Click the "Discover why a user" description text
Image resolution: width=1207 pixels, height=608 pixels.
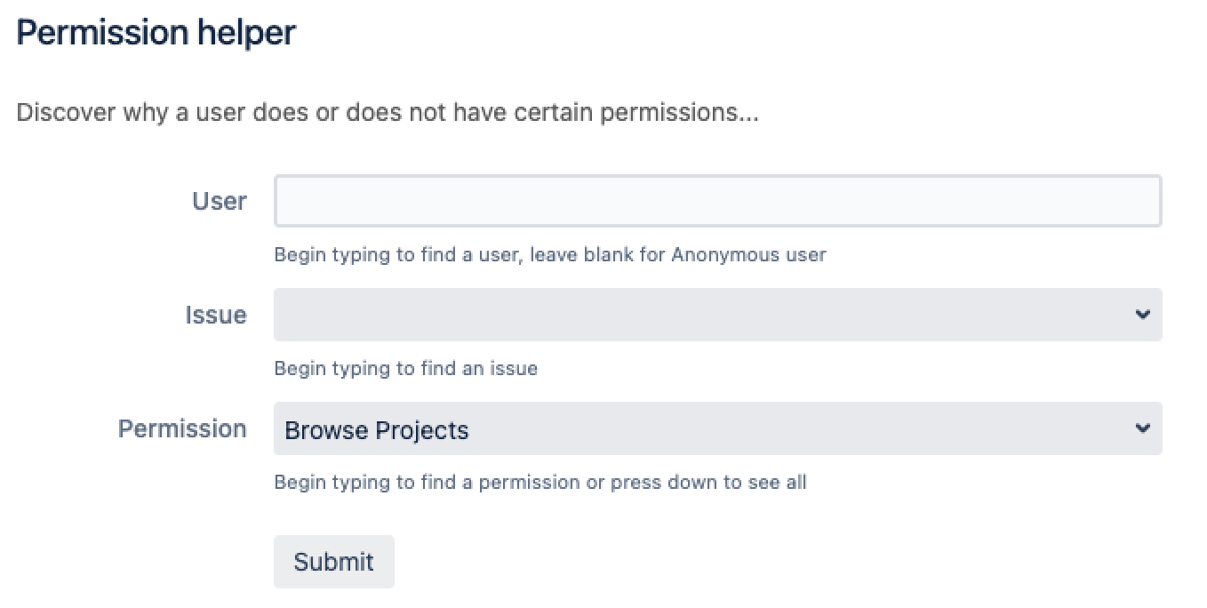(133, 114)
